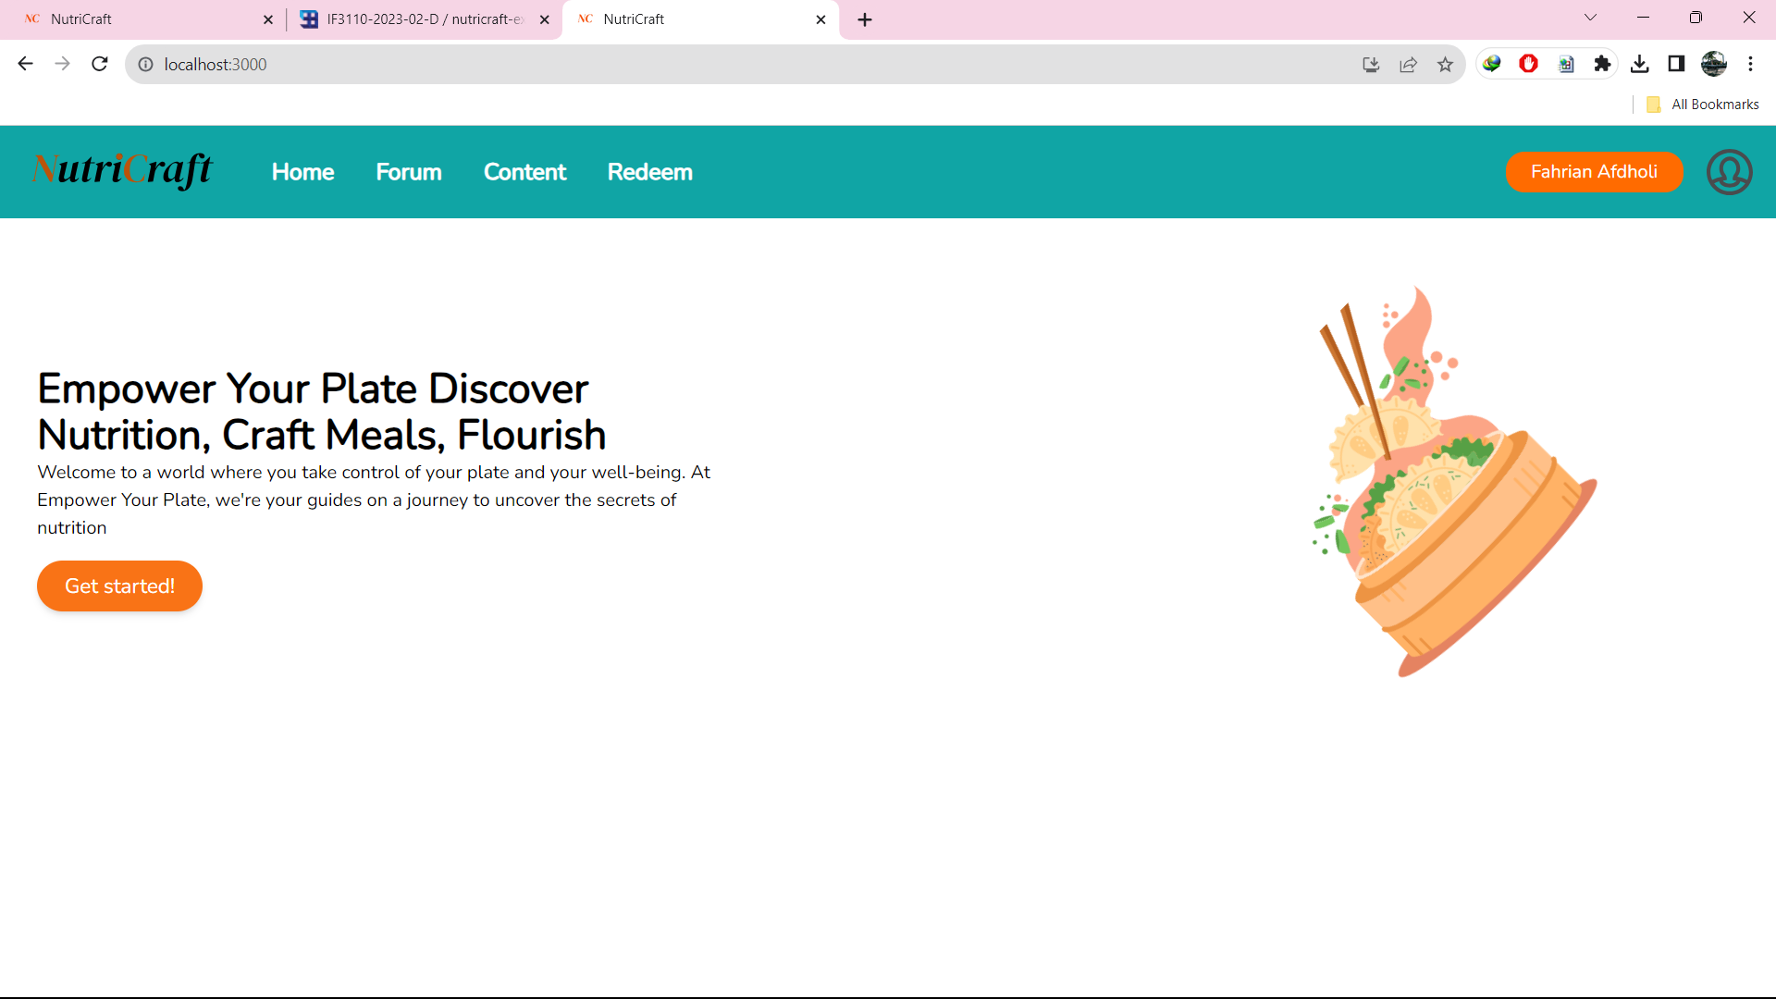
Task: Click the localhost:3000 address bar
Action: click(740, 65)
